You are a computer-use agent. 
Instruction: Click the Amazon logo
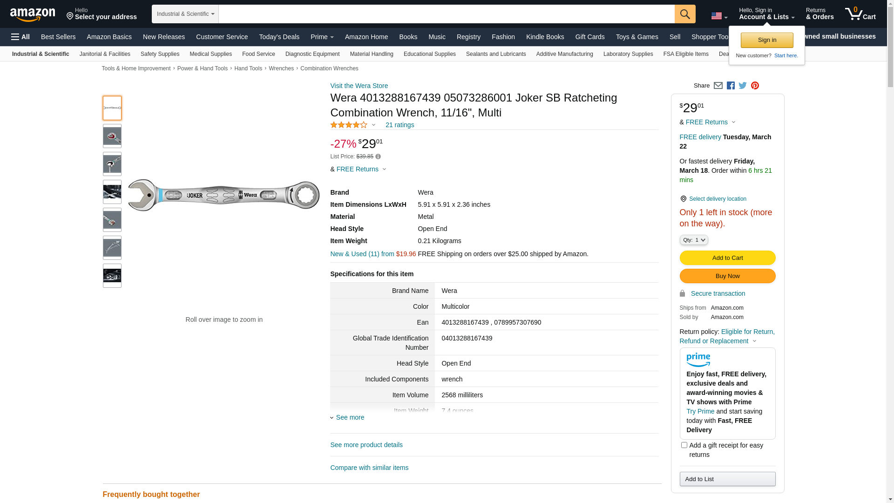(x=33, y=14)
